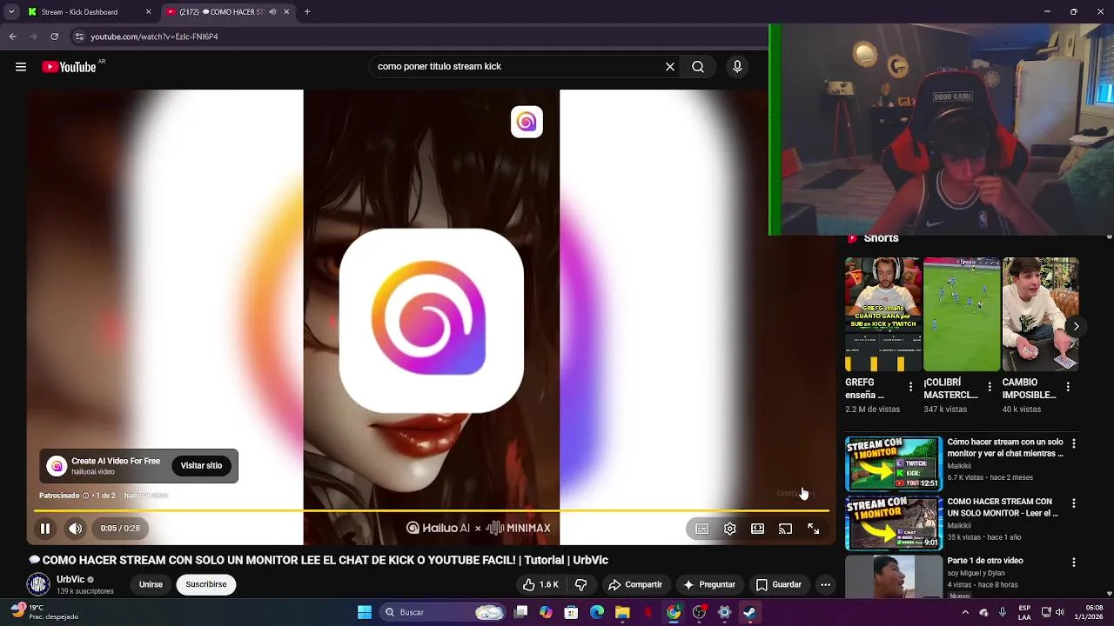
Task: Open the Parte 1 de otro video title
Action: (x=985, y=561)
